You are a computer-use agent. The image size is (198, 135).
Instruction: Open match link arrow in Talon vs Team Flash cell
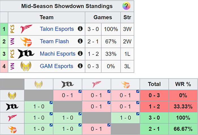138,114
